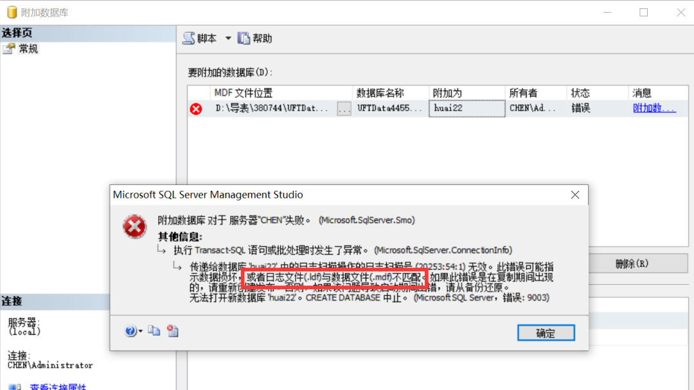Close the 附加数据库 window

coord(681,12)
